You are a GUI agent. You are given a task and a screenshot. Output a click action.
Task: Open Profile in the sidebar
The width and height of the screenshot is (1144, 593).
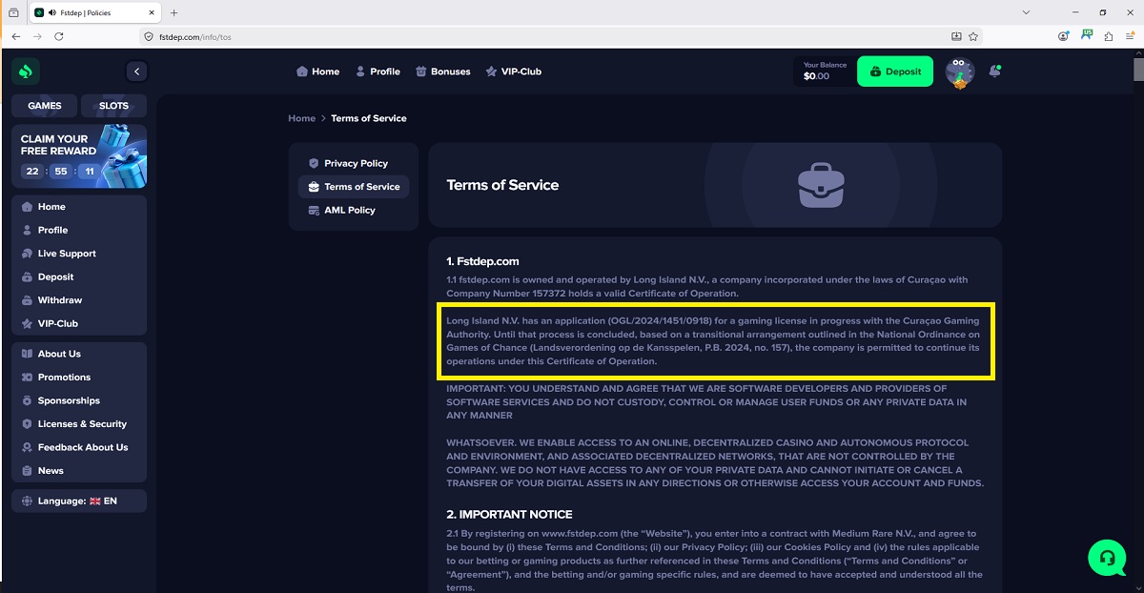pyautogui.click(x=79, y=230)
